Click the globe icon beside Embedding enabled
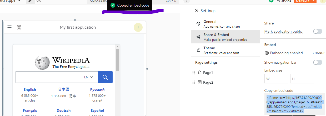 [x=267, y=53]
